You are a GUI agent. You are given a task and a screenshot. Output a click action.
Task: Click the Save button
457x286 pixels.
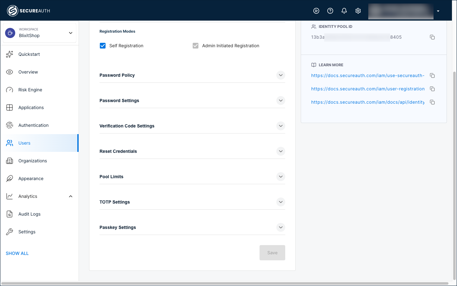click(x=272, y=253)
